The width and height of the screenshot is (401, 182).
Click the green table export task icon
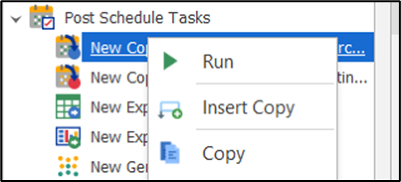tap(68, 106)
